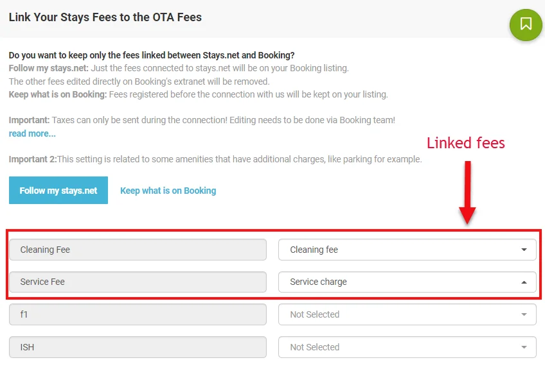545x376 pixels.
Task: Click the Link Your Stays Fees heading
Action: [105, 17]
